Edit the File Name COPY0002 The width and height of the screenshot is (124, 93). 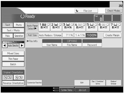[x=72, y=43]
